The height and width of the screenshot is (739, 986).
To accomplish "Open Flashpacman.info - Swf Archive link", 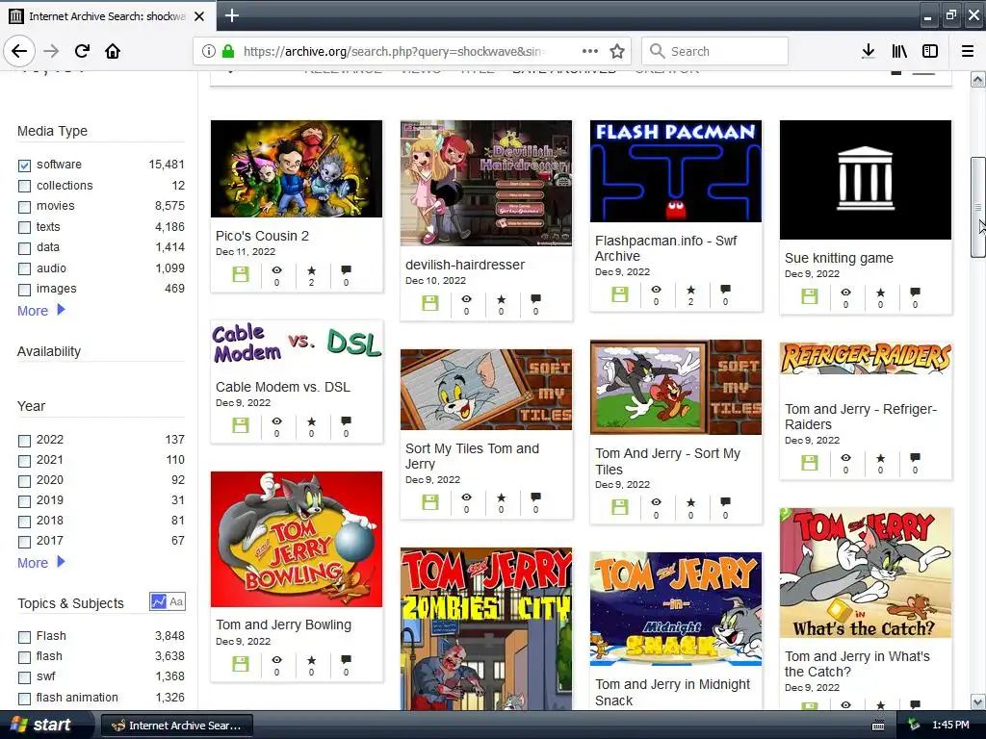I will coord(666,248).
